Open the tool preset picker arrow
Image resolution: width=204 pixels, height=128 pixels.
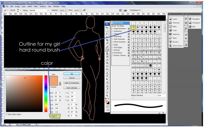point(8,10)
